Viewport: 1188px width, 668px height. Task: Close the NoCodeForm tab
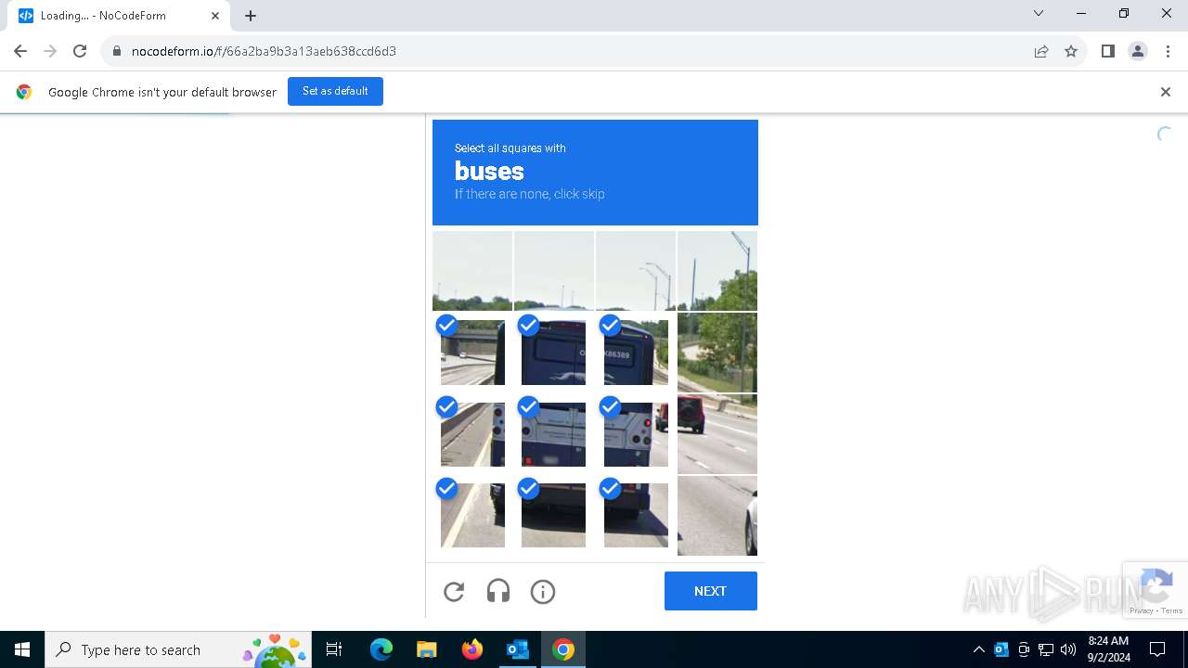[x=215, y=16]
